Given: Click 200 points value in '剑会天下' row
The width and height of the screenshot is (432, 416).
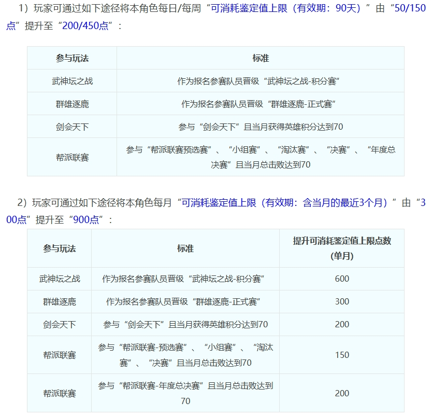Looking at the screenshot, I should tap(341, 324).
